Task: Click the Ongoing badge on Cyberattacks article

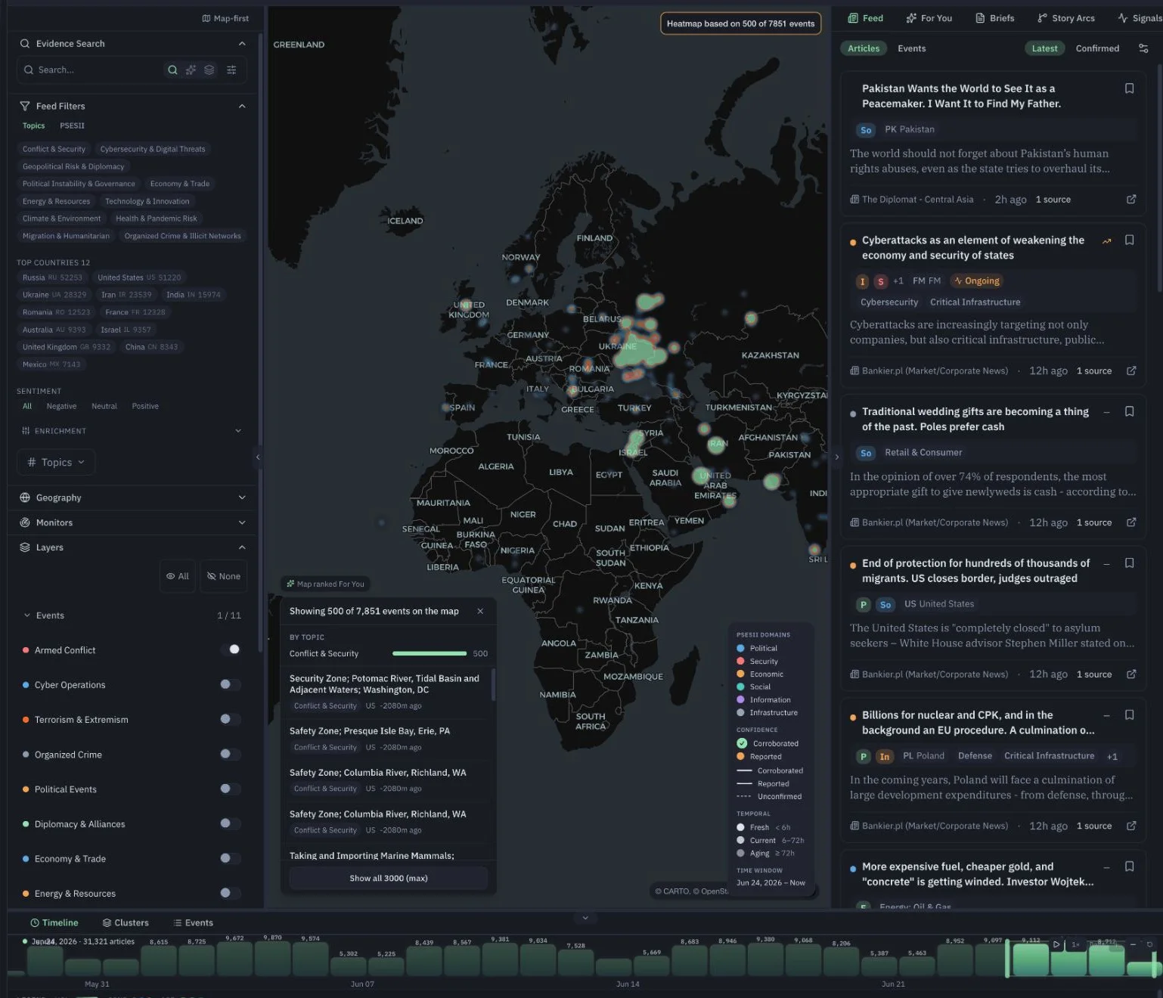Action: [976, 280]
